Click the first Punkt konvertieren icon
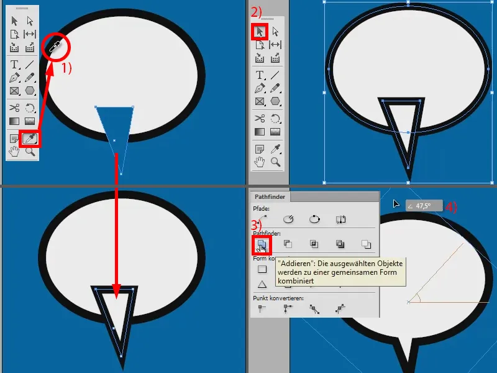The width and height of the screenshot is (497, 373). point(260,307)
